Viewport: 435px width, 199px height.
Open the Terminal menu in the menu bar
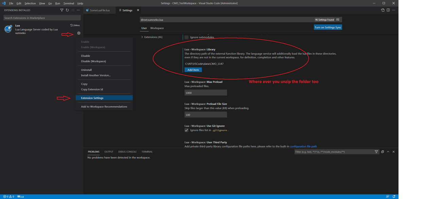pyautogui.click(x=69, y=3)
